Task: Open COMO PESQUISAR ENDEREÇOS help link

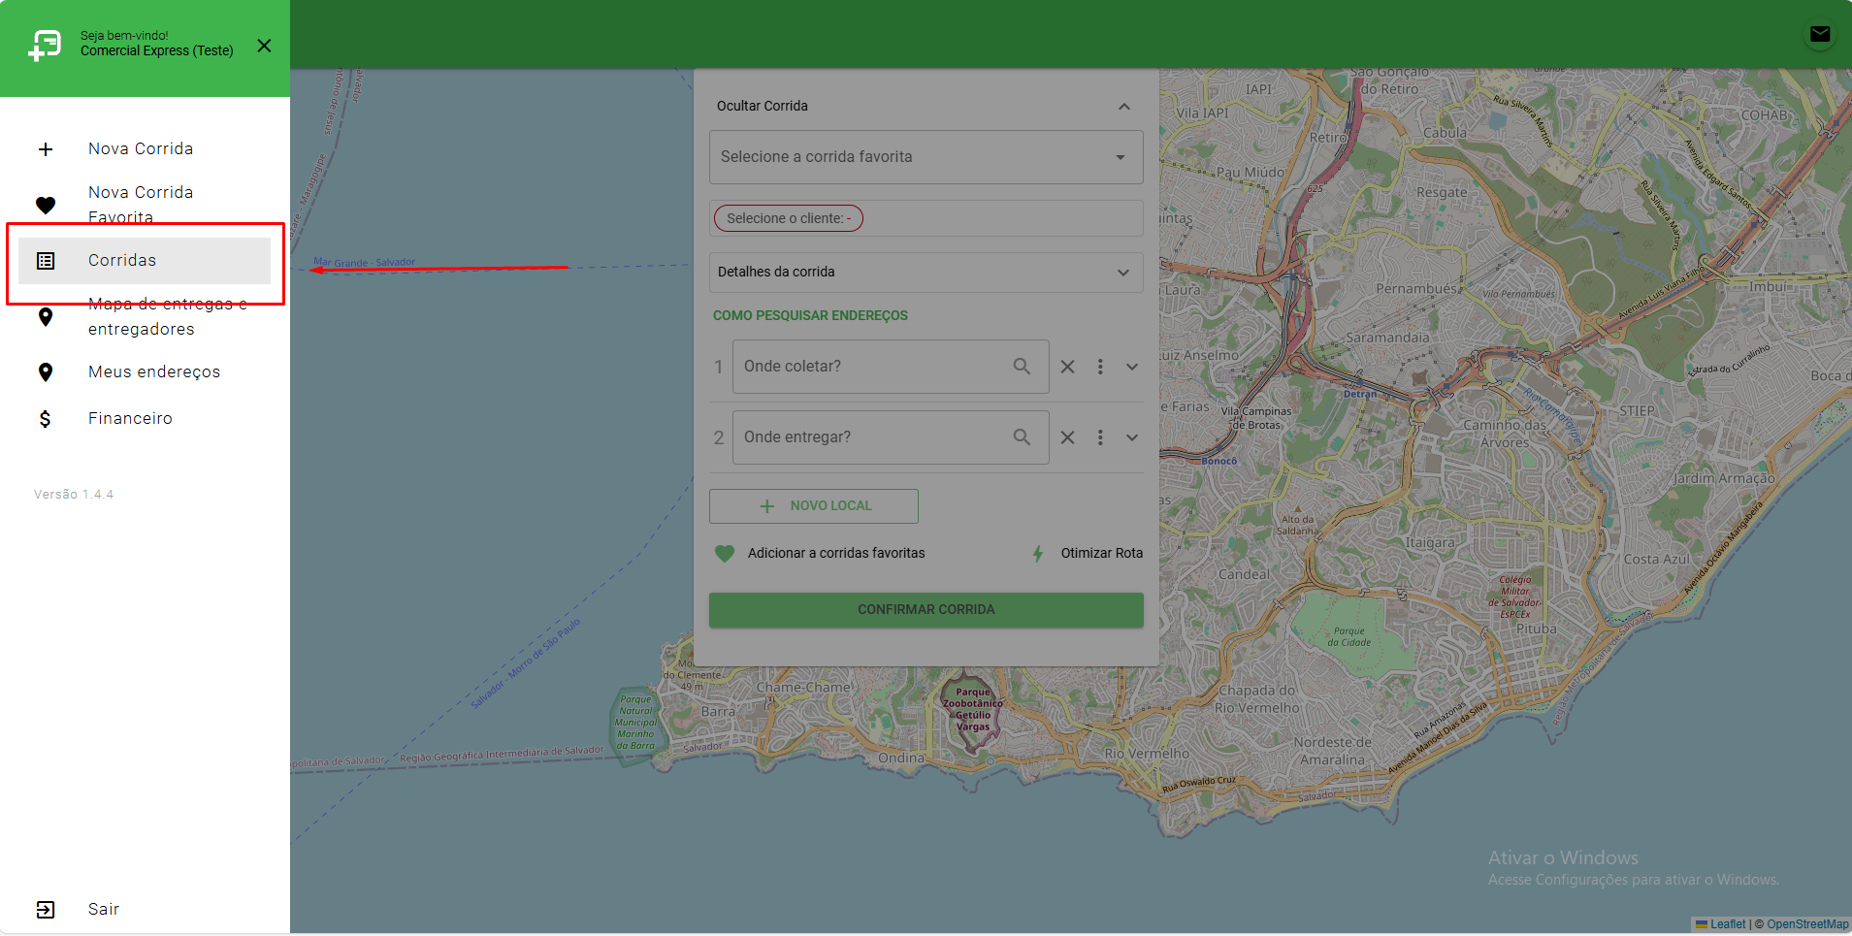Action: pos(810,316)
